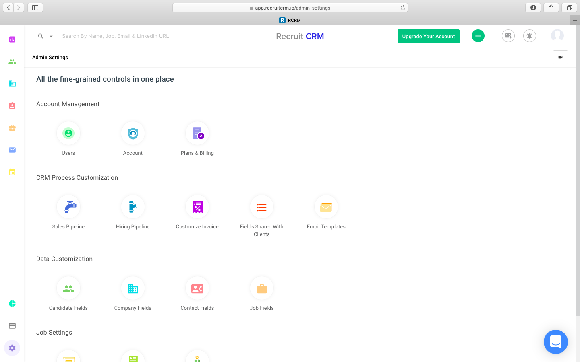Open Billing from sidebar card icon
The width and height of the screenshot is (580, 362).
pos(12,326)
